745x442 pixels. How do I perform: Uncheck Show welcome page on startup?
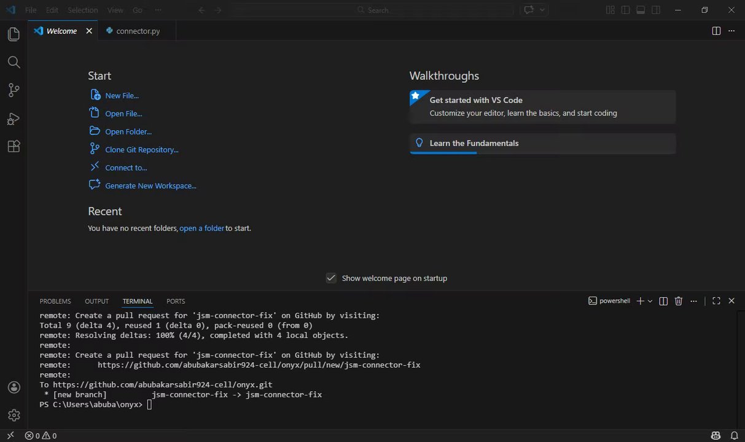pos(331,278)
